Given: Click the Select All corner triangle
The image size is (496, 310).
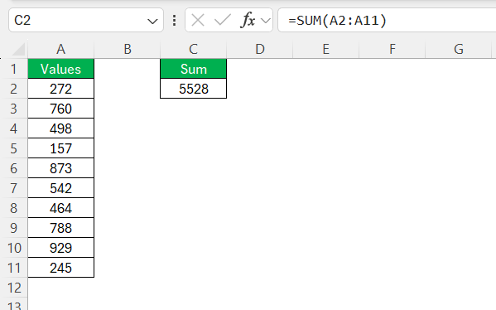Looking at the screenshot, I should click(18, 50).
